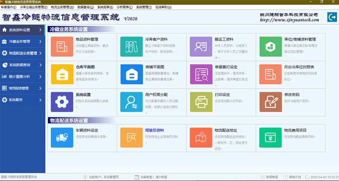The width and height of the screenshot is (339, 181).
Task: Open the 商品资料管理 orange icon
Action: (62, 46)
